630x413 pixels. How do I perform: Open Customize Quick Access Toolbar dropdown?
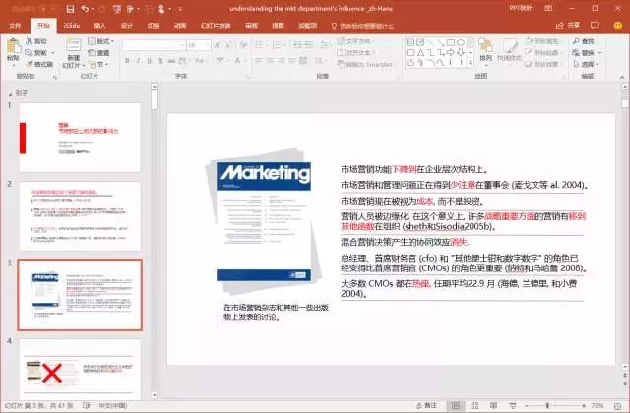(180, 9)
